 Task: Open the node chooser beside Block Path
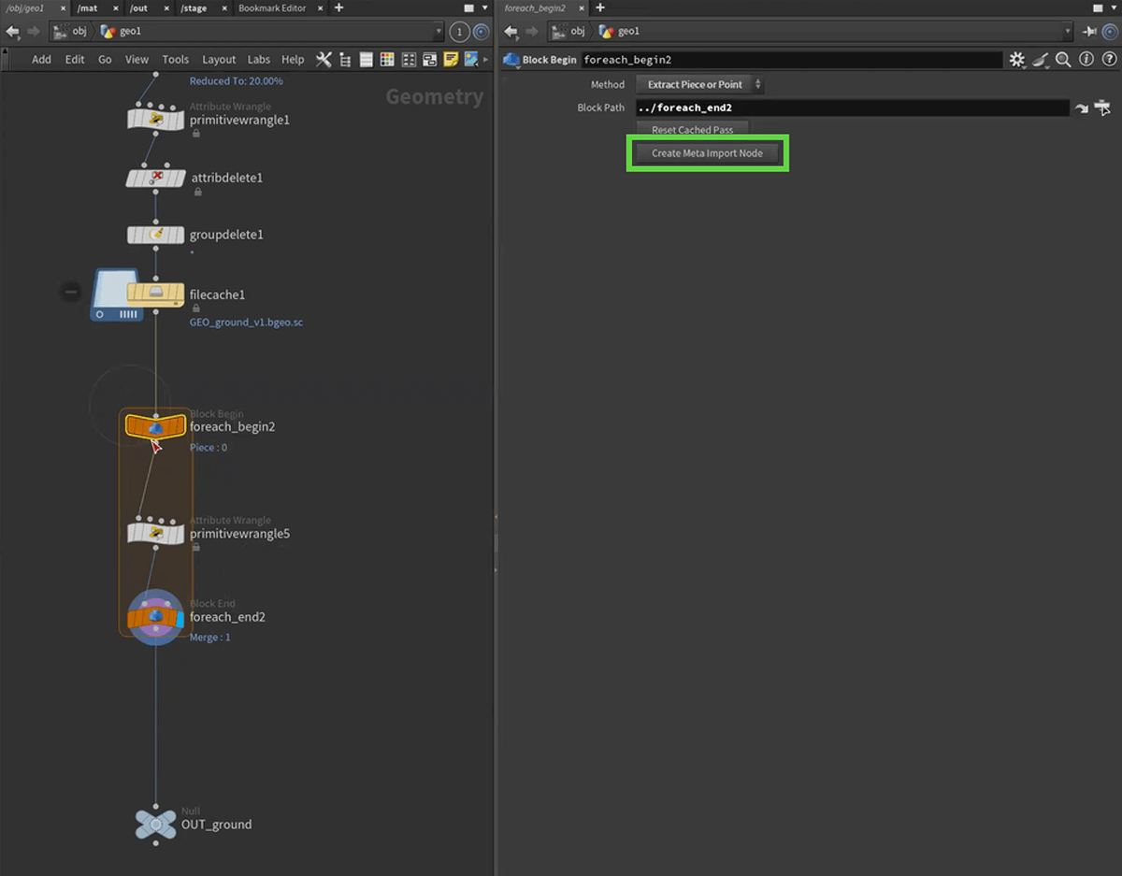[1103, 108]
